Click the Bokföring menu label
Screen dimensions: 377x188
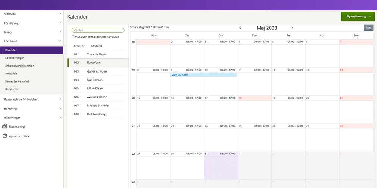(x=10, y=109)
